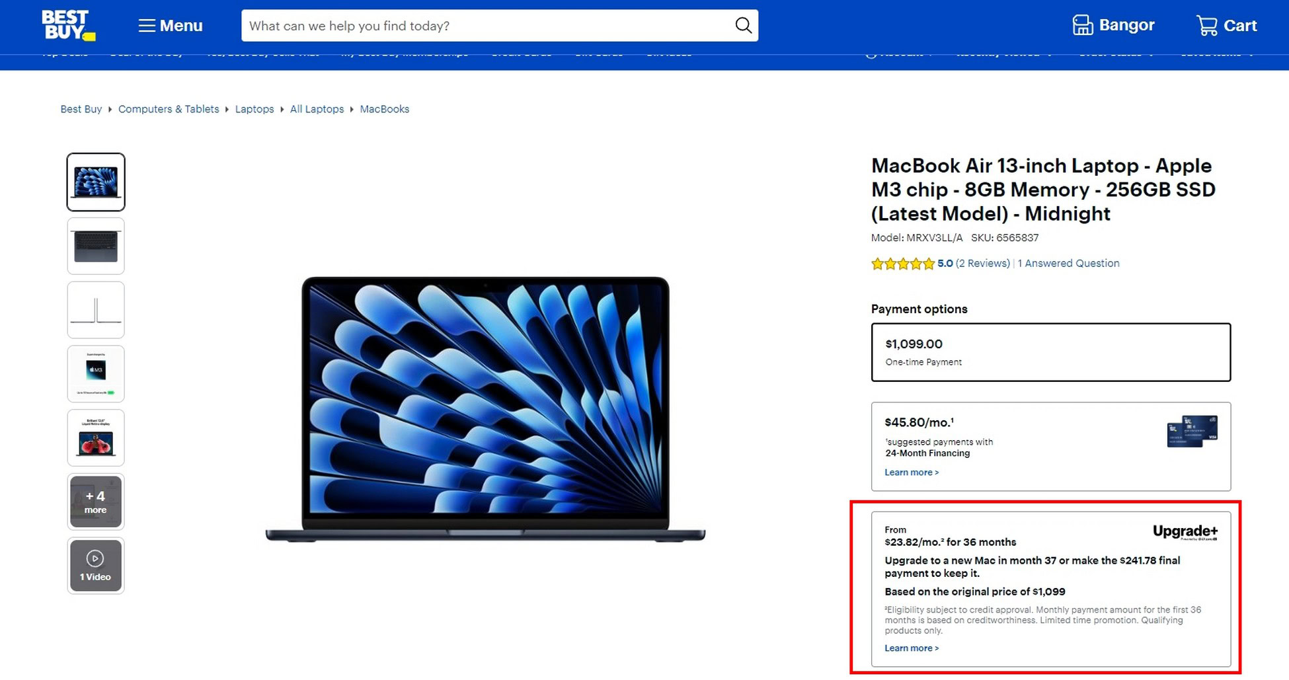This screenshot has height=680, width=1289.
Task: Click the main MacBook Air product image
Action: 486,410
